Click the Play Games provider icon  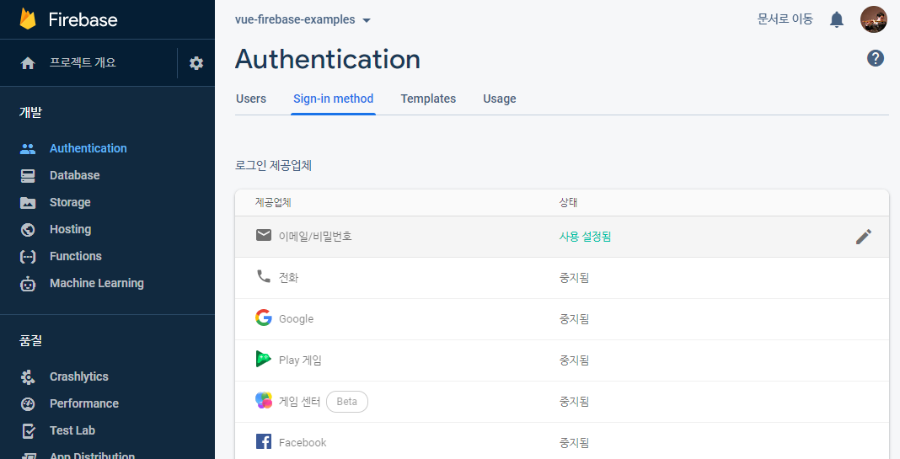coord(264,359)
